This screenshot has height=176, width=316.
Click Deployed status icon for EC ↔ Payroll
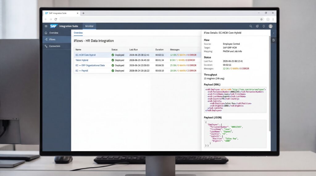click(x=113, y=71)
